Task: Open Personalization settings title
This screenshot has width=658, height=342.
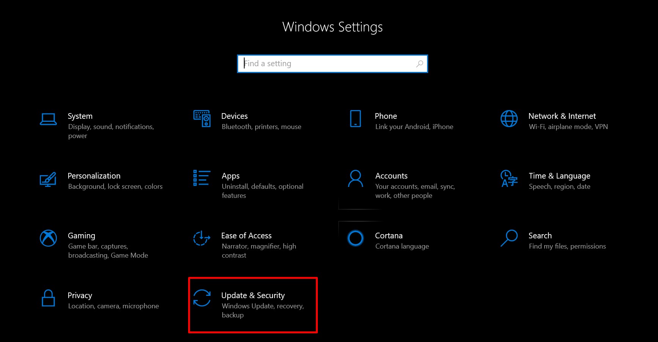Action: point(94,176)
